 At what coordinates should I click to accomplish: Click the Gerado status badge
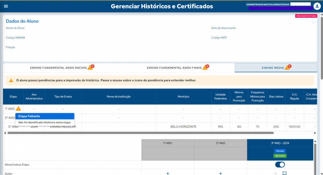[x=280, y=151]
